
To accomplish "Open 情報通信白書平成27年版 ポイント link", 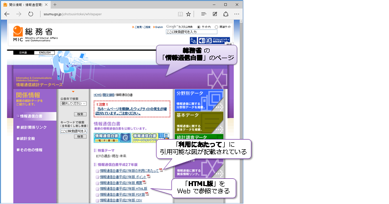I will (123, 177).
